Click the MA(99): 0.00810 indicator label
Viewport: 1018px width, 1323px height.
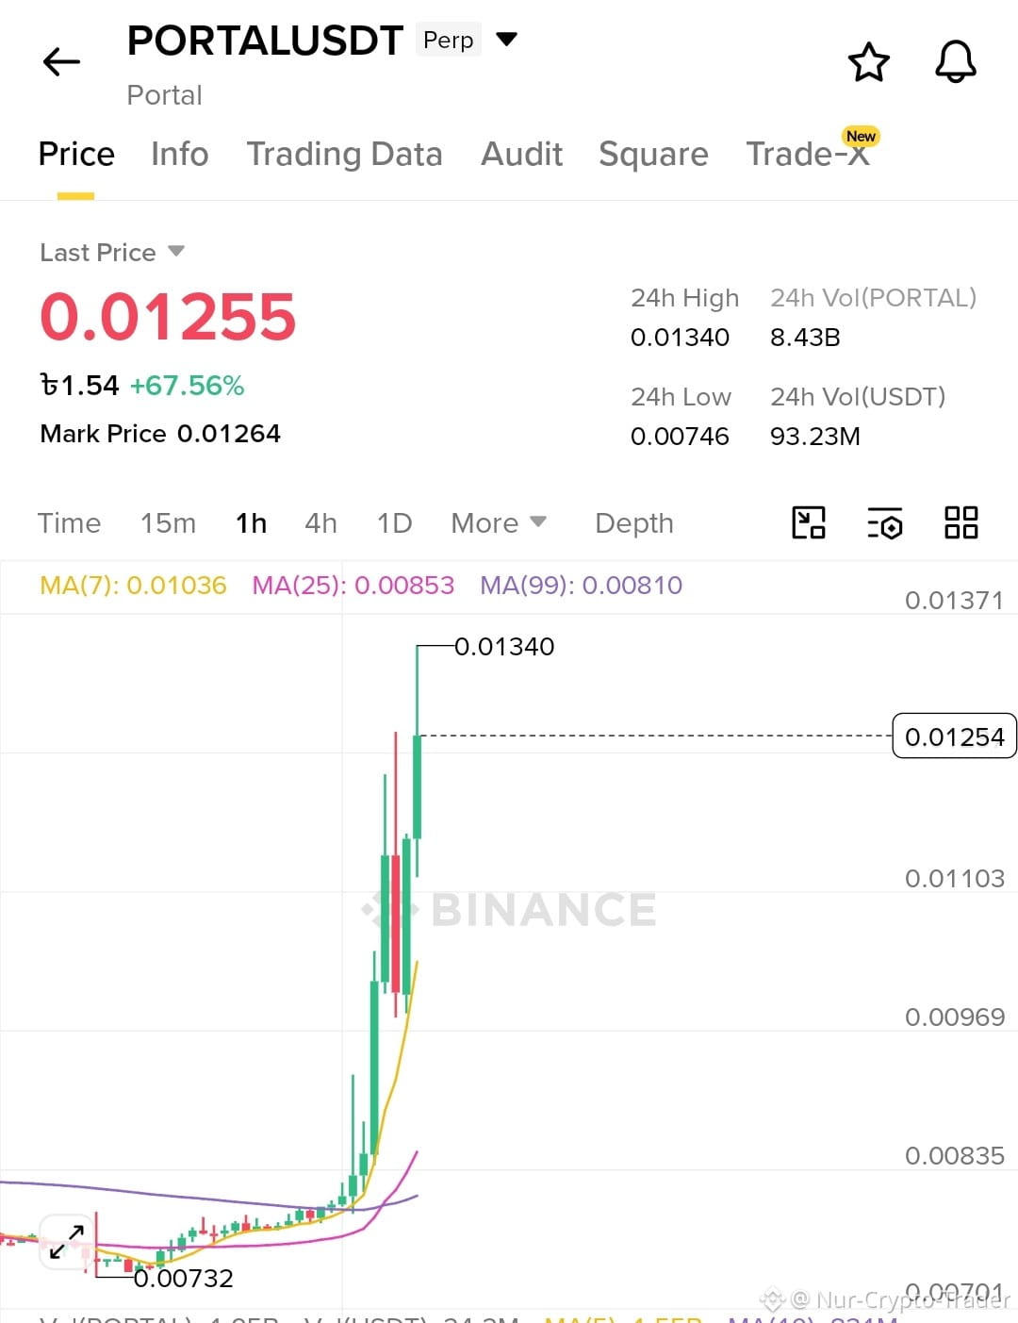click(x=582, y=586)
